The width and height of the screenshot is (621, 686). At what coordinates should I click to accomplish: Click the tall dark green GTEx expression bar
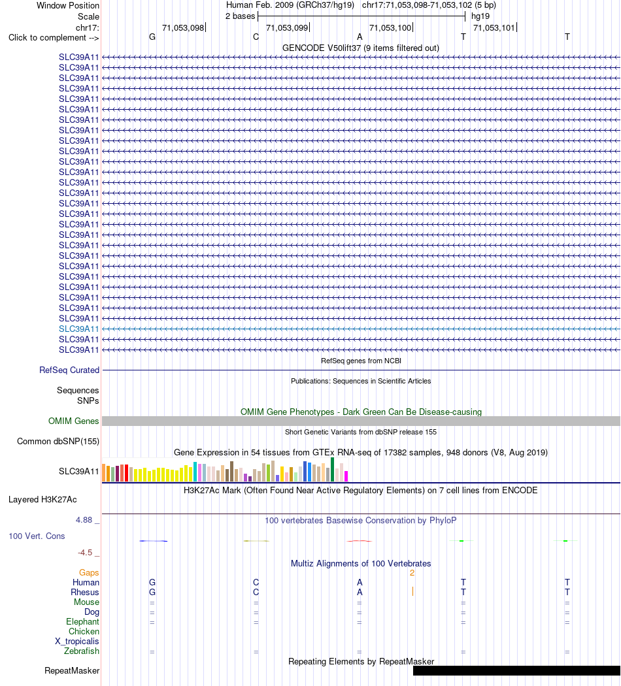(x=333, y=470)
